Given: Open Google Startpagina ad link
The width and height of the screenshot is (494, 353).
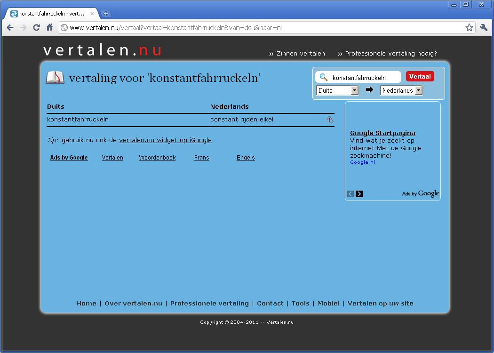Looking at the screenshot, I should click(382, 133).
